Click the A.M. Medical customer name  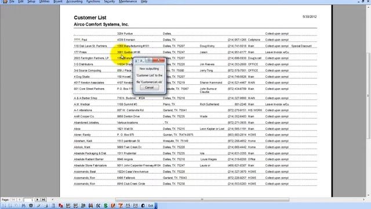tap(82, 105)
